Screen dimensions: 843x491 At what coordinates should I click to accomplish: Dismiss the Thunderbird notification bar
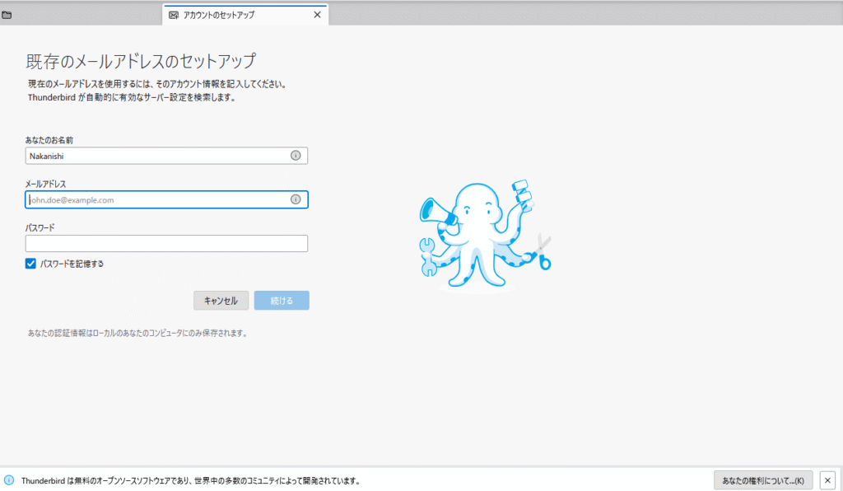[x=827, y=480]
